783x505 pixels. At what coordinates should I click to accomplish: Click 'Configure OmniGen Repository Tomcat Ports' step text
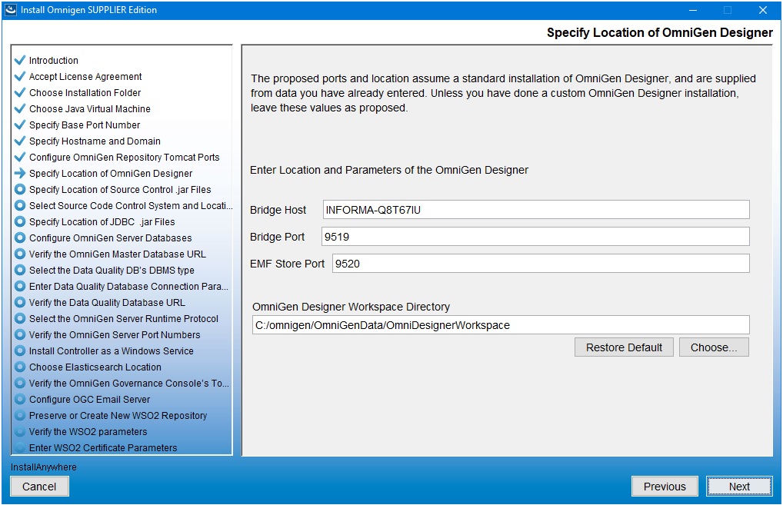[x=125, y=158]
